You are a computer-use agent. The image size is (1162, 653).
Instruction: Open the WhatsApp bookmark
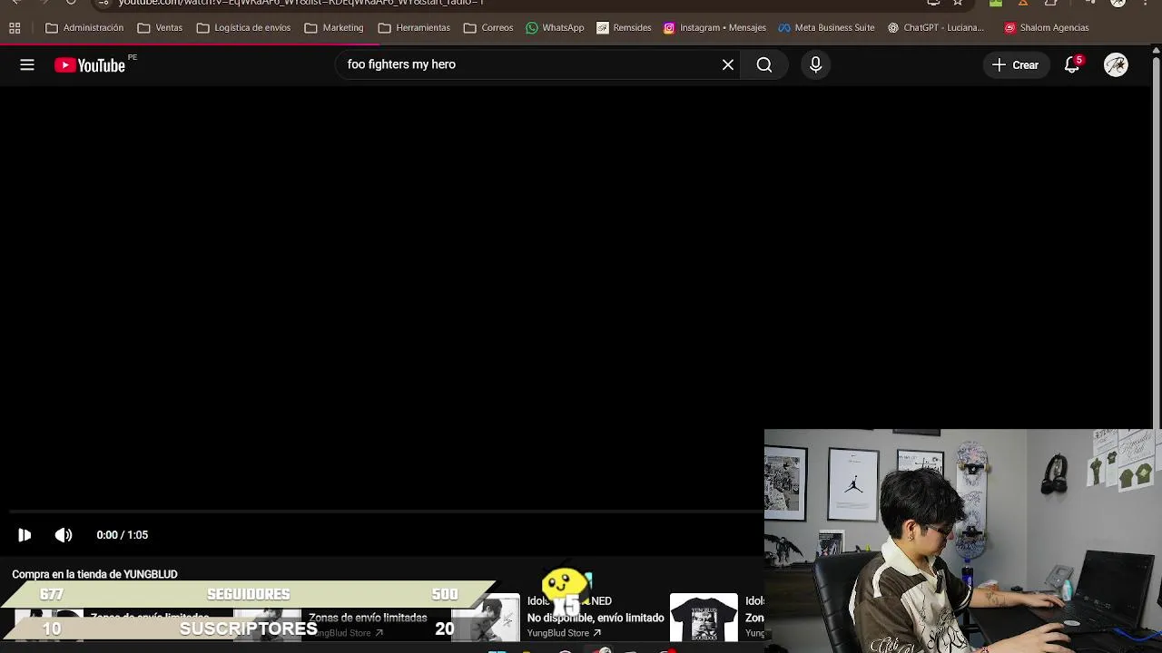(x=555, y=28)
